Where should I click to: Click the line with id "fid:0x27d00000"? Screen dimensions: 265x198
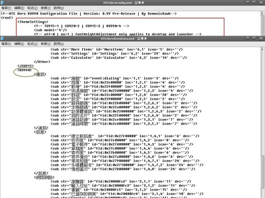click(x=122, y=144)
